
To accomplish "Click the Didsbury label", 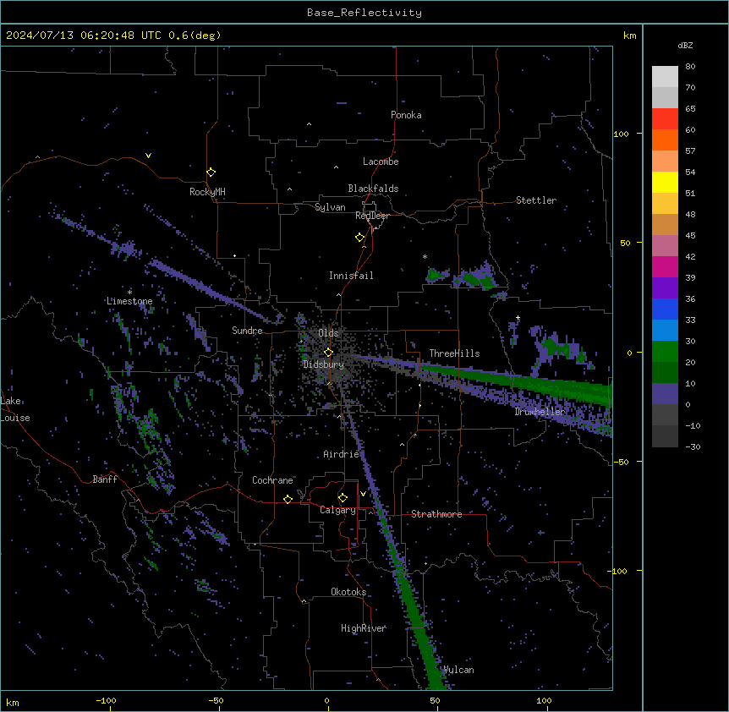I will pyautogui.click(x=324, y=364).
